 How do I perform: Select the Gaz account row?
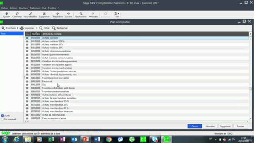[137, 85]
